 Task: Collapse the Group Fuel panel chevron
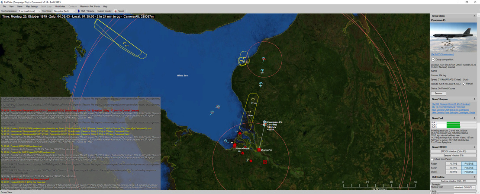click(x=474, y=118)
